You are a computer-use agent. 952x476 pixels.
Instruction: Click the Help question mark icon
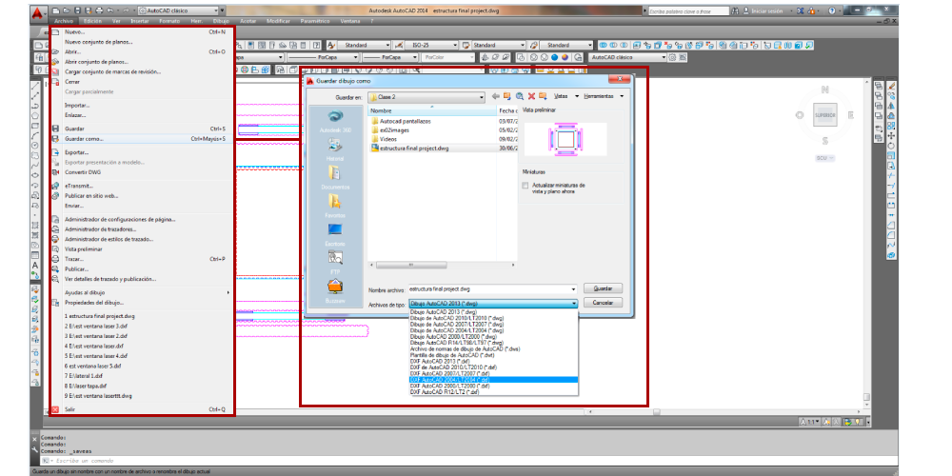pyautogui.click(x=832, y=10)
